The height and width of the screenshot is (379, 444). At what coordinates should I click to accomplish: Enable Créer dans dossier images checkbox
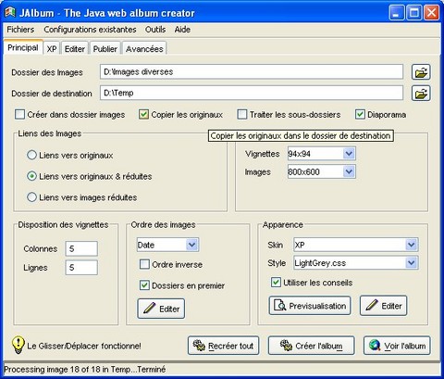coord(19,115)
